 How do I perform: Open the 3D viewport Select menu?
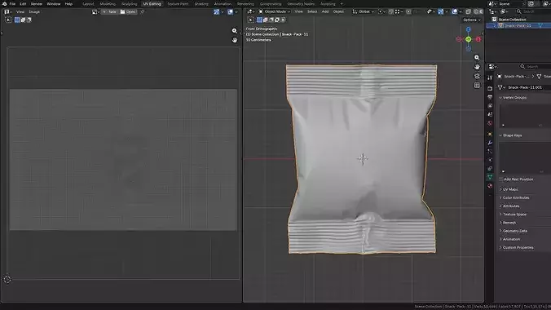click(312, 11)
